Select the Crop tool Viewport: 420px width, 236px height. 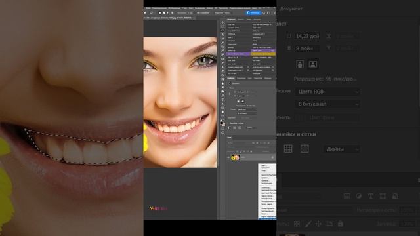[222, 39]
